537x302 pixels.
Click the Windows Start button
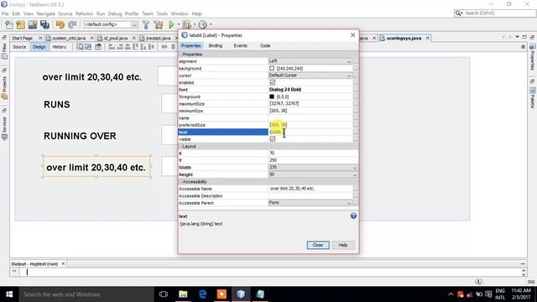(x=9, y=294)
